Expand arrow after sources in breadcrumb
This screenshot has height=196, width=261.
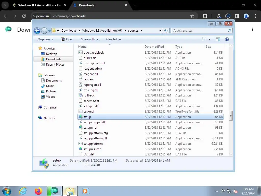[141, 31]
